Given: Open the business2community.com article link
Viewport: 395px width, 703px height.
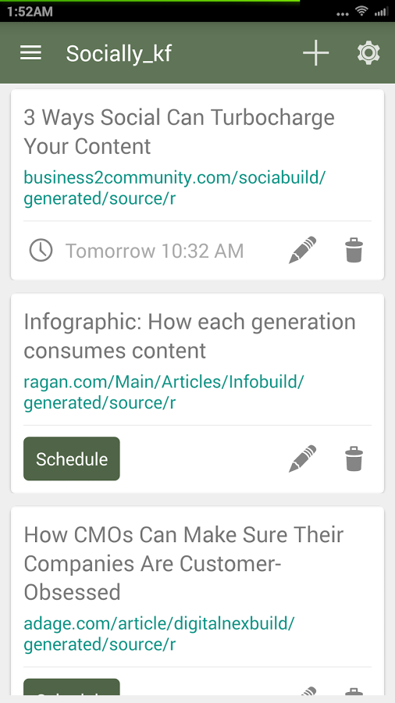Looking at the screenshot, I should tap(174, 187).
